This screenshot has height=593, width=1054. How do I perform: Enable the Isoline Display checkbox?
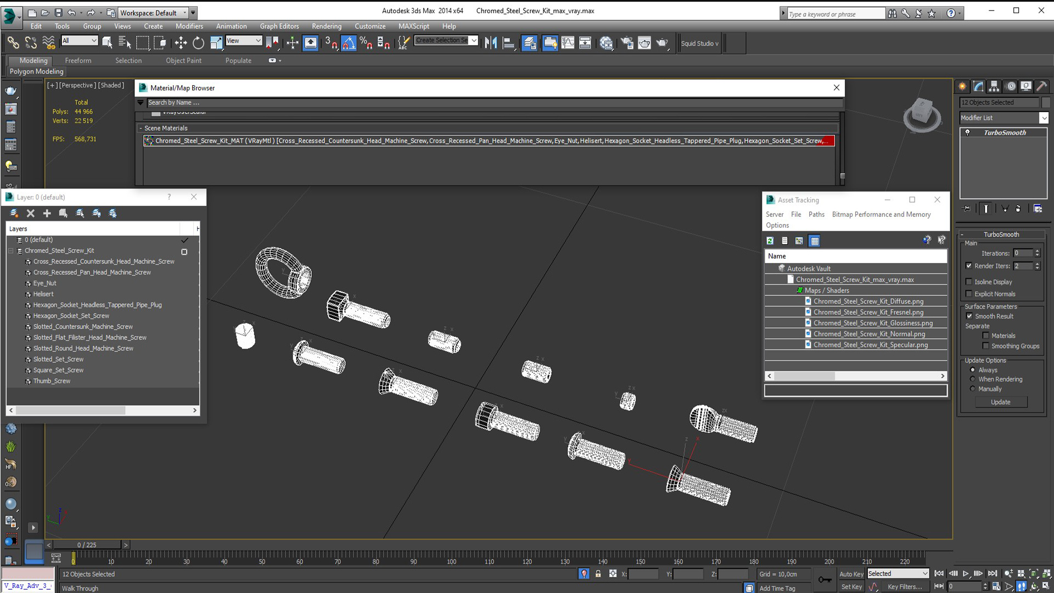tap(969, 282)
